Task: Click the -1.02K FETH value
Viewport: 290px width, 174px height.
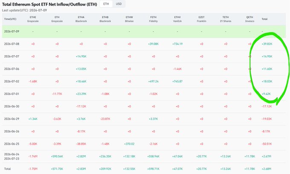Action: tap(154, 94)
